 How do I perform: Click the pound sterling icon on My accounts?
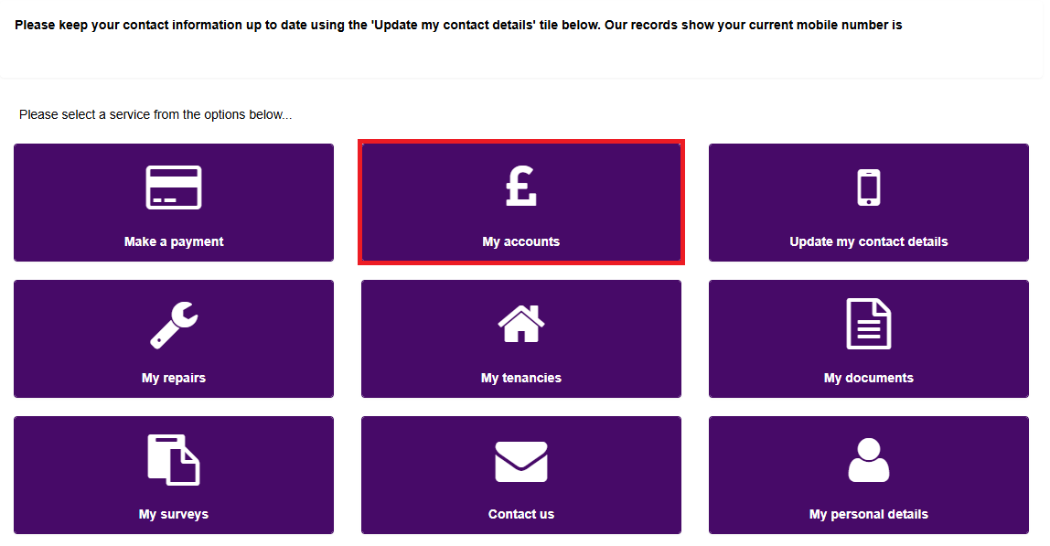point(521,186)
